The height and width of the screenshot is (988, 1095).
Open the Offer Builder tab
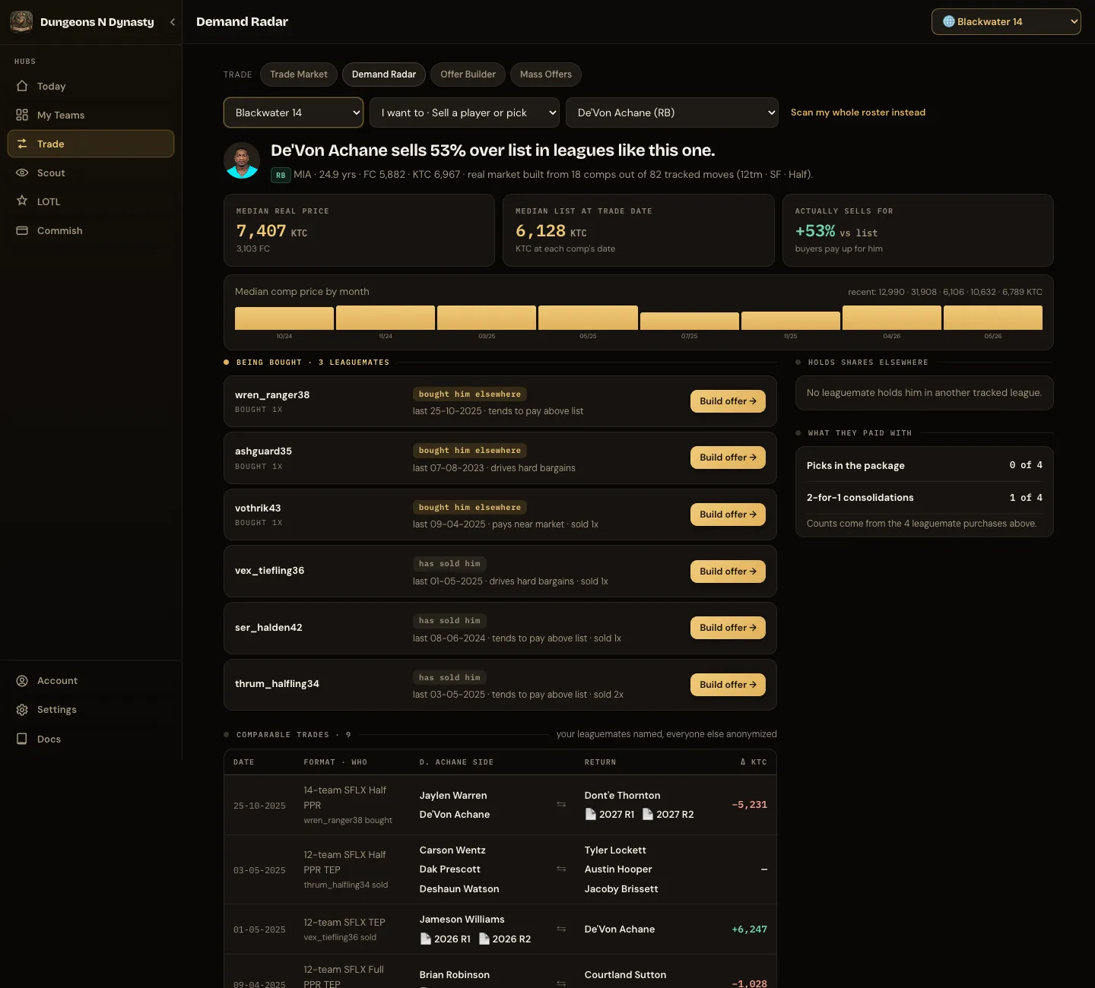(x=468, y=74)
